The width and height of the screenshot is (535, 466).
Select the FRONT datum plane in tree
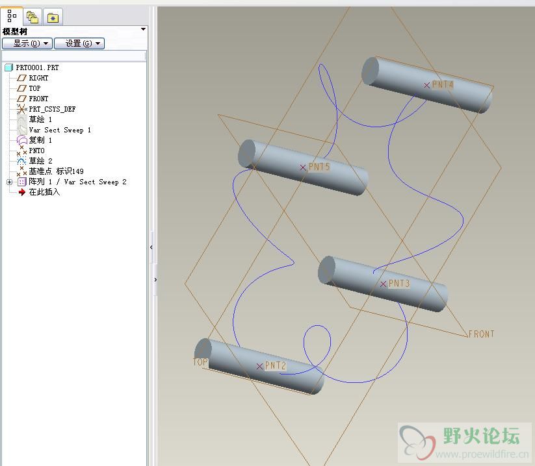(38, 99)
